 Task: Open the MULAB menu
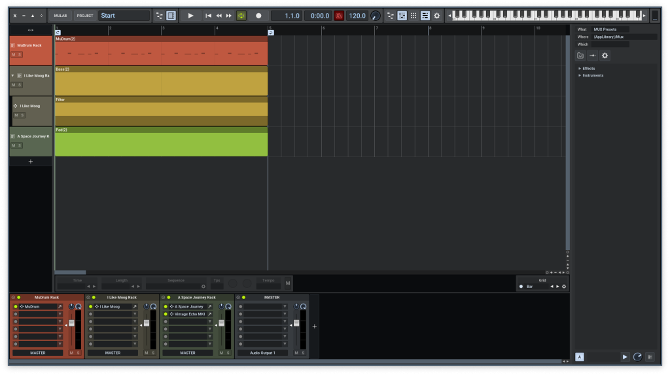pos(60,16)
